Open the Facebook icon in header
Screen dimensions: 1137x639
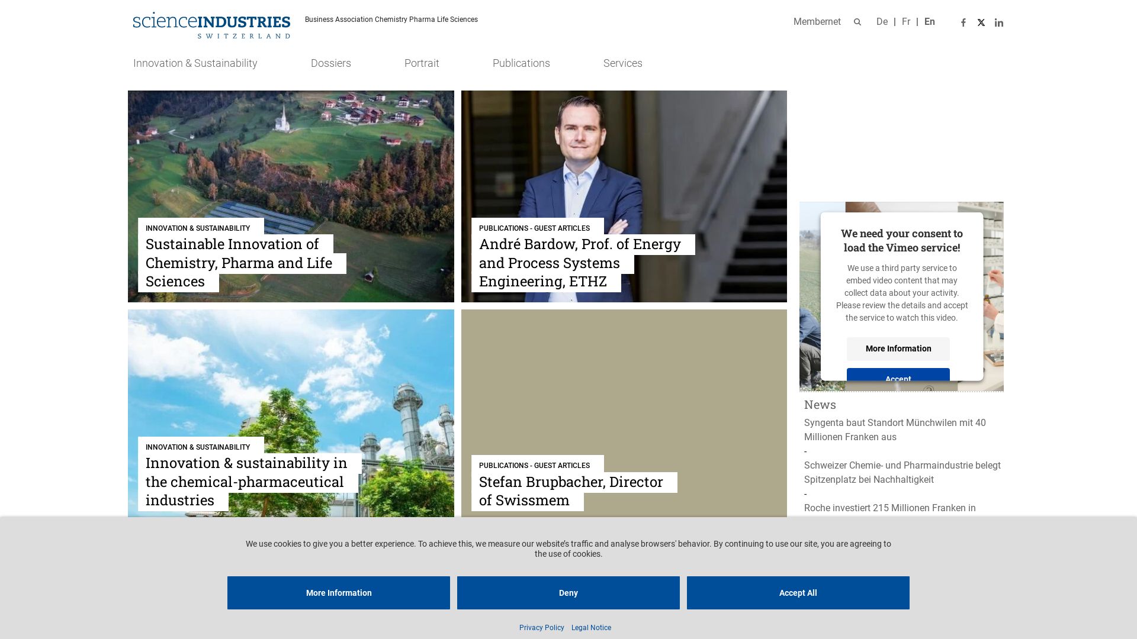tap(963, 22)
